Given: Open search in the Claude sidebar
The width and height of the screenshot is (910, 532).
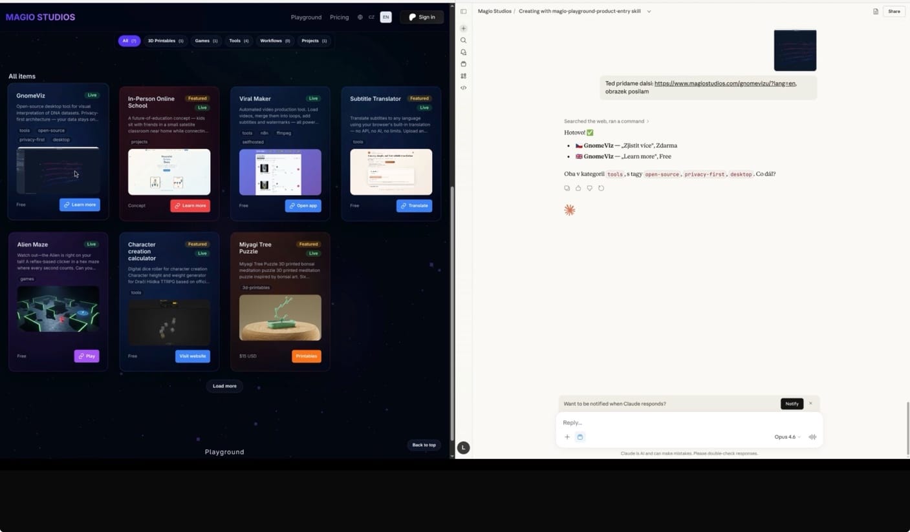Looking at the screenshot, I should coord(463,40).
